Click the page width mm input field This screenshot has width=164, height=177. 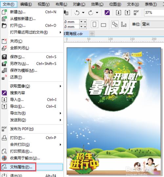(72, 22)
